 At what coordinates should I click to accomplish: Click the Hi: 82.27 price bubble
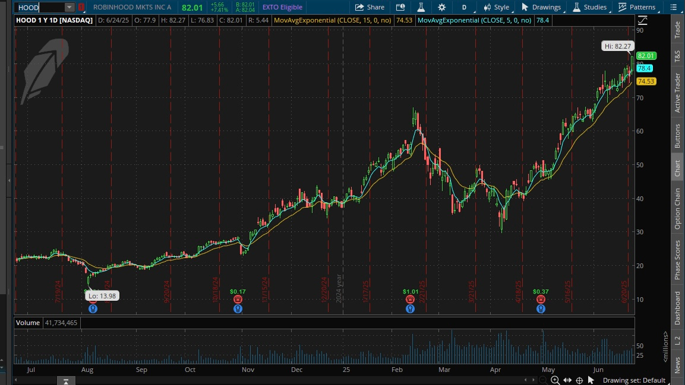617,46
